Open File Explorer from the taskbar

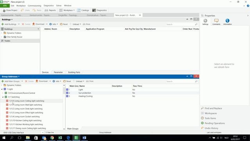point(28,138)
